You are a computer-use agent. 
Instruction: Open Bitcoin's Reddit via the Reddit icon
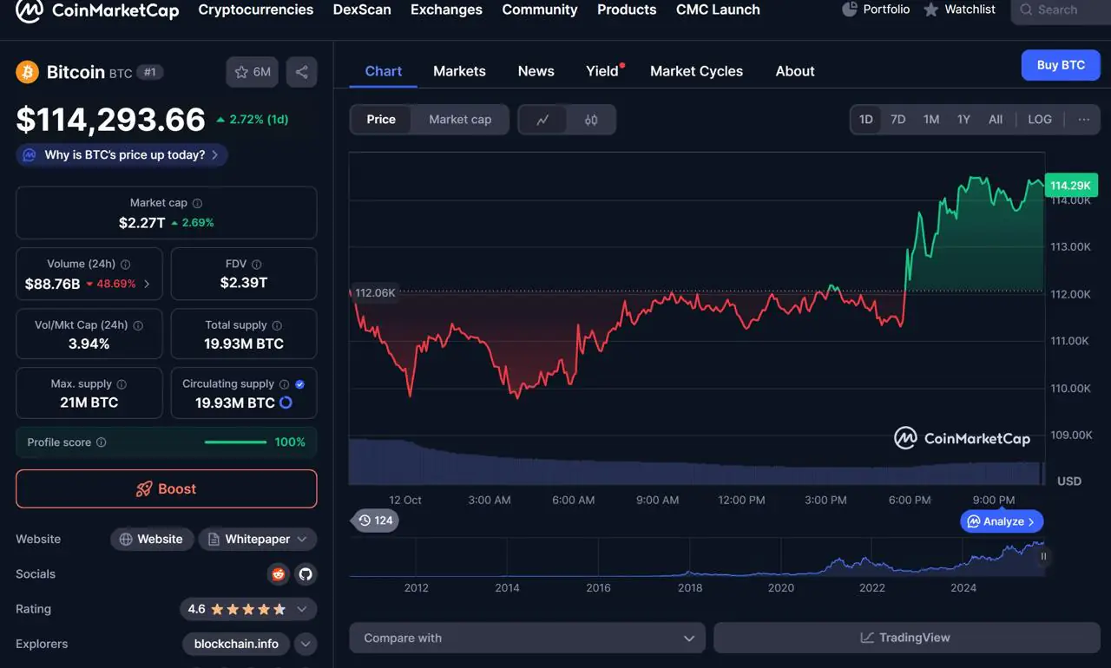[x=278, y=573]
